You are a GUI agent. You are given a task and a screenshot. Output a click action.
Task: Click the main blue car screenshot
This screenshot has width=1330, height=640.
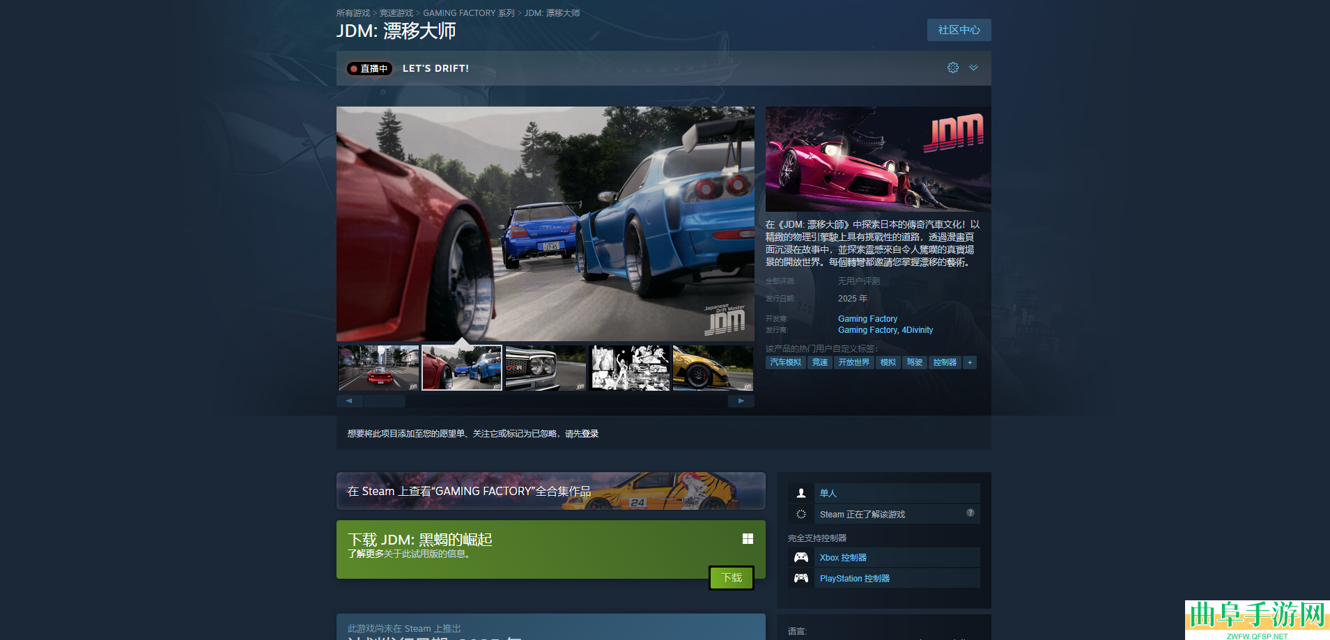[x=546, y=224]
